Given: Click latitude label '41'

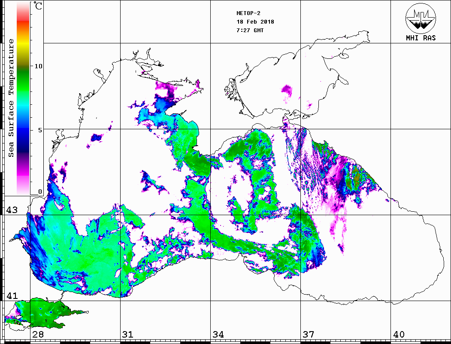Looking at the screenshot, I should [x=12, y=295].
